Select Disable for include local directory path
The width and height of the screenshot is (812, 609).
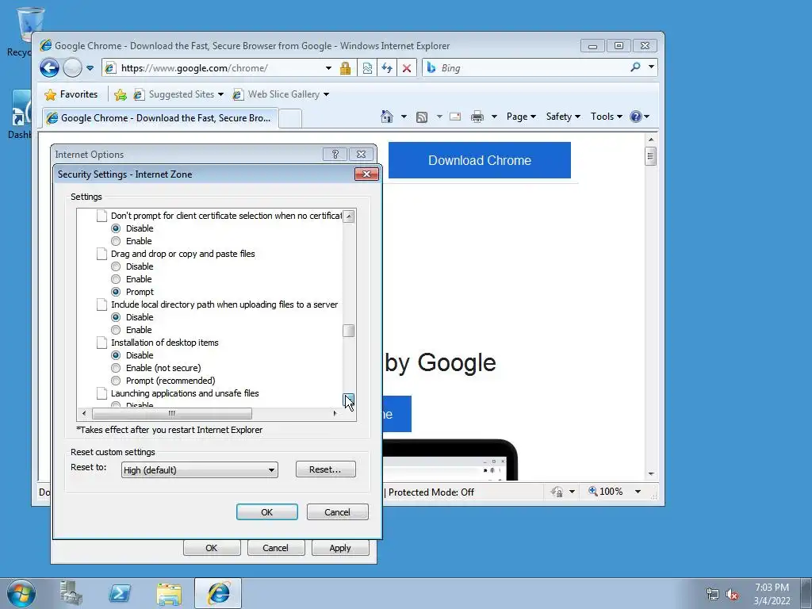point(116,317)
